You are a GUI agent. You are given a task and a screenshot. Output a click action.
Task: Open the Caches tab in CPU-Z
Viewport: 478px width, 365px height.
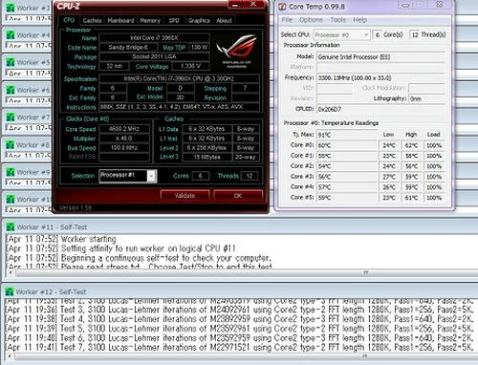(x=92, y=20)
